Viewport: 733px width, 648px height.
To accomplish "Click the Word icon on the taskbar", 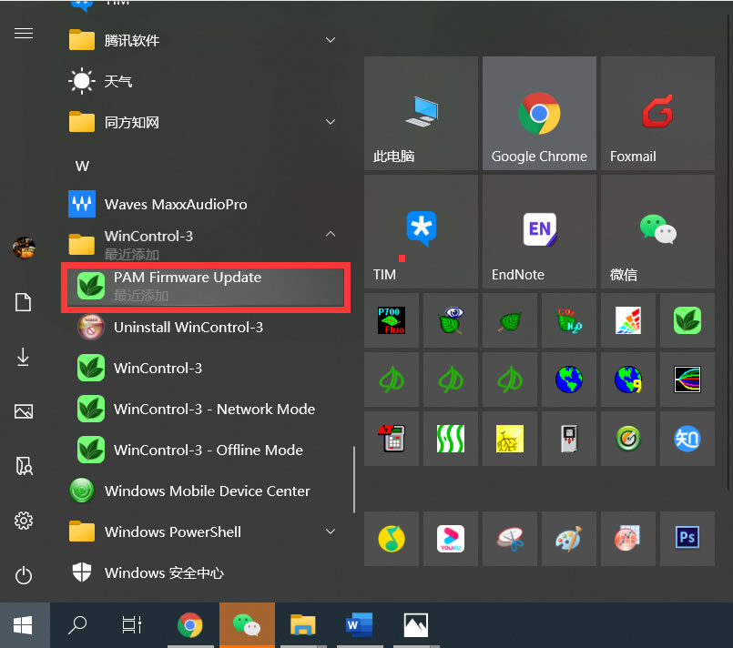I will [x=360, y=624].
